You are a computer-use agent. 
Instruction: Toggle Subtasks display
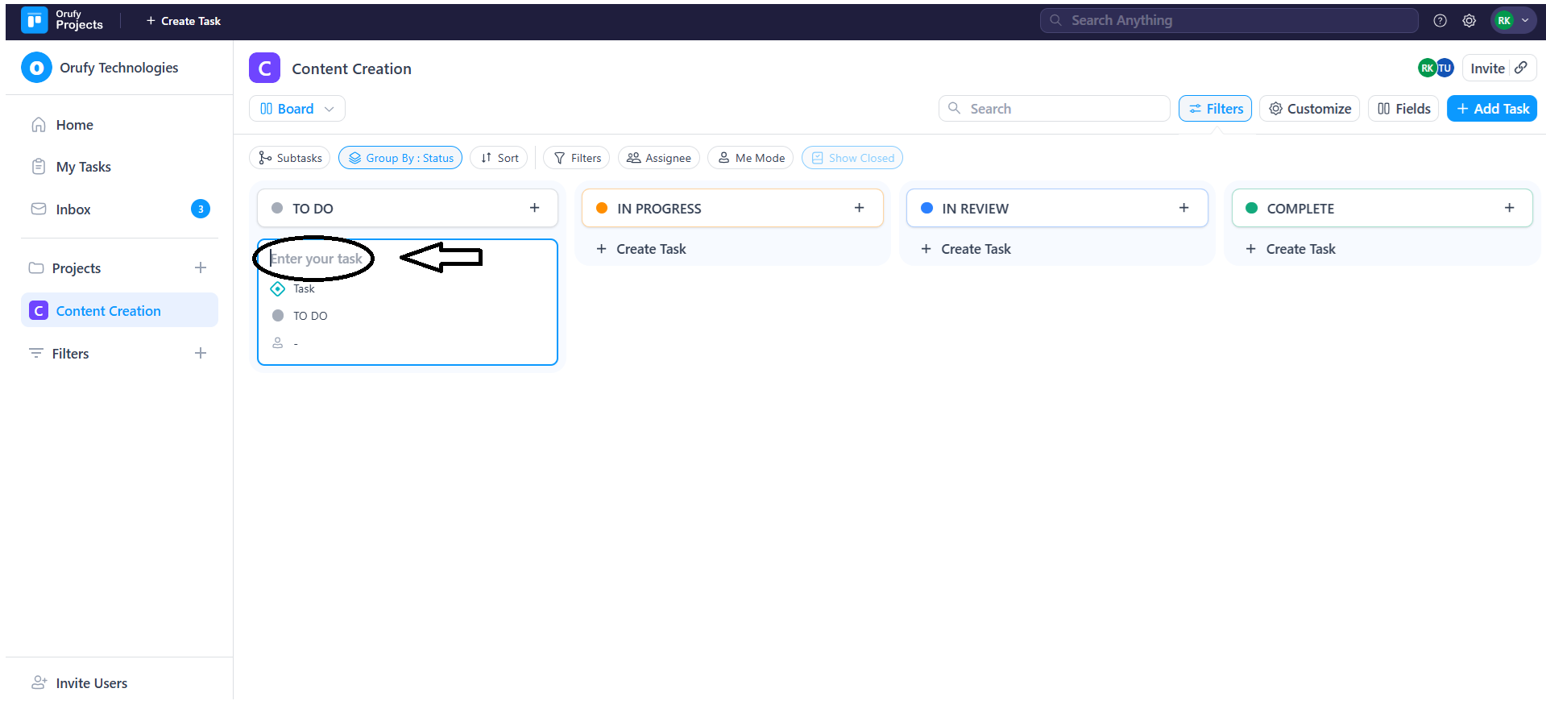[289, 158]
